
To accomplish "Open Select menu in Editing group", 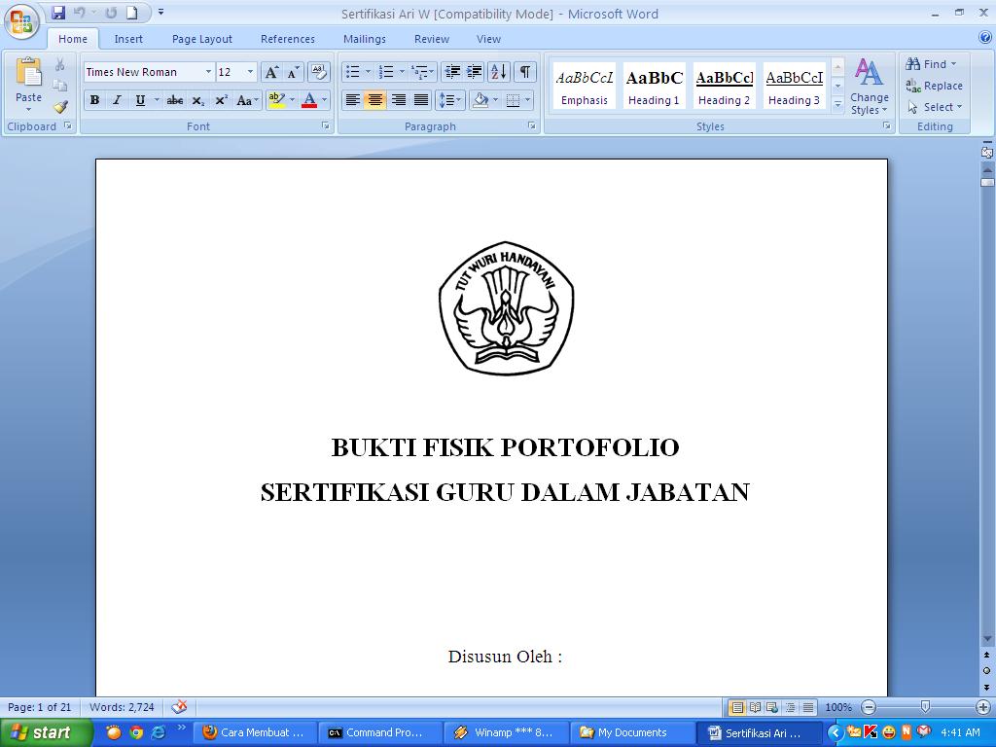I will tap(935, 107).
